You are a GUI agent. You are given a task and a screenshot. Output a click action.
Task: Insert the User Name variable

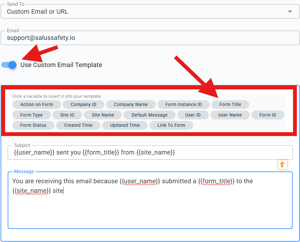pyautogui.click(x=230, y=115)
